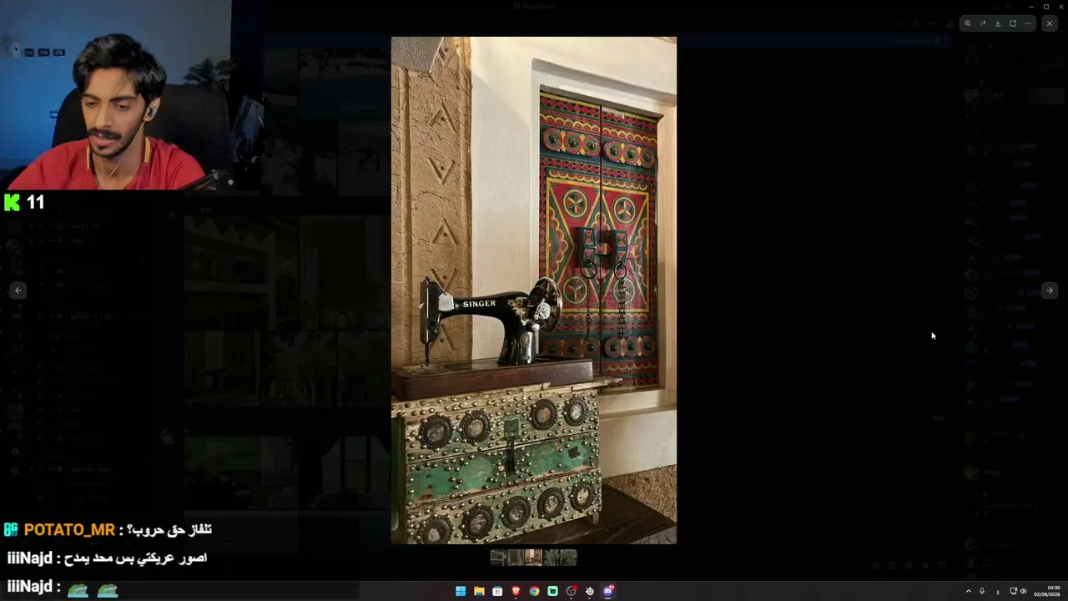This screenshot has width=1068, height=601.
Task: Open the volume control in the system tray
Action: [x=1024, y=591]
